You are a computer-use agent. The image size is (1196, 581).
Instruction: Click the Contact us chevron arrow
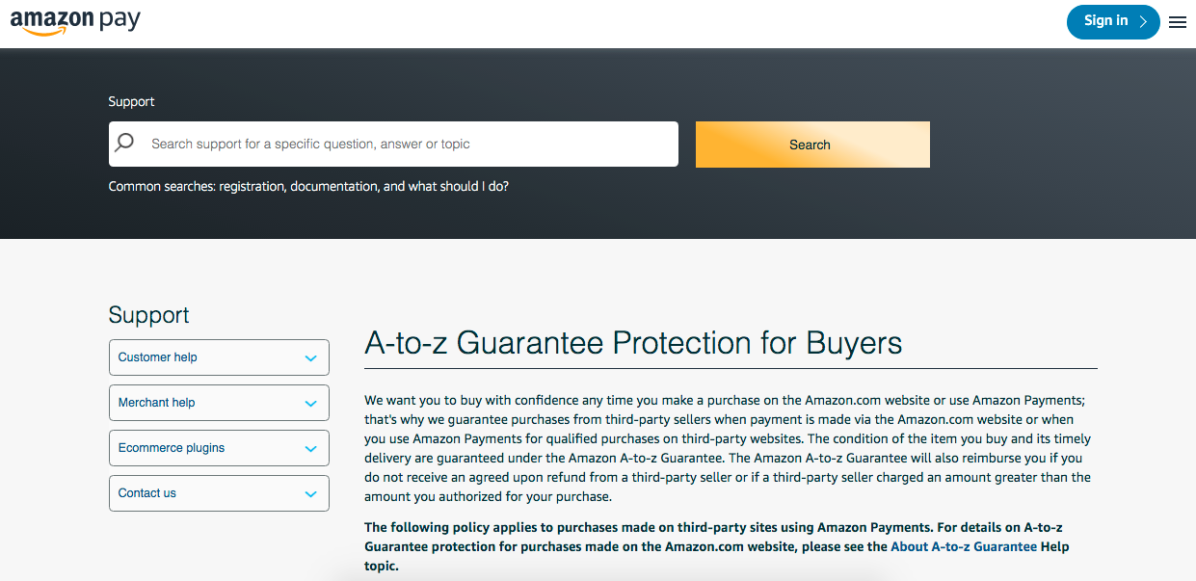coord(310,494)
